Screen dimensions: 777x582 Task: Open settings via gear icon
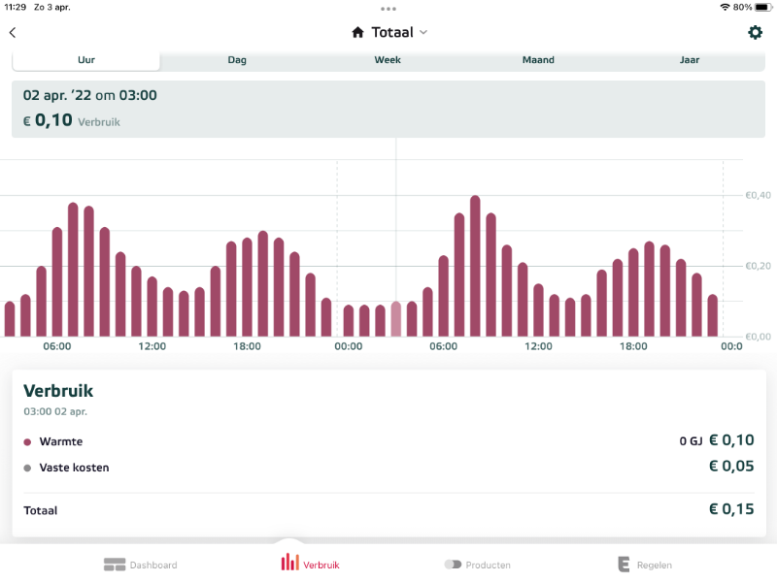[755, 33]
